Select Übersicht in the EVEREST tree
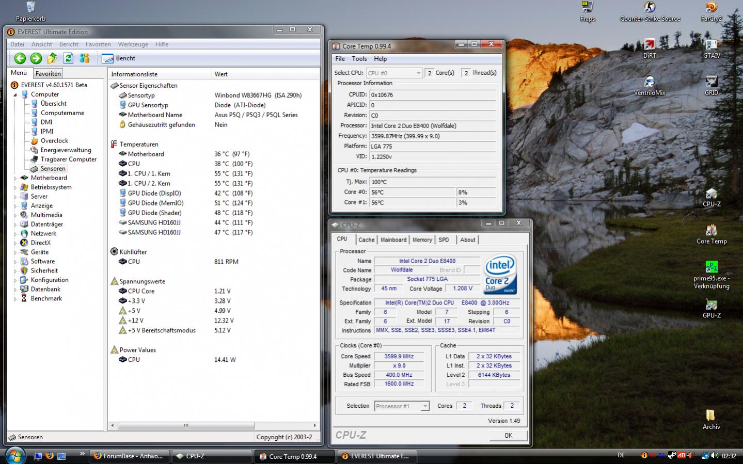This screenshot has width=743, height=464. pyautogui.click(x=54, y=104)
